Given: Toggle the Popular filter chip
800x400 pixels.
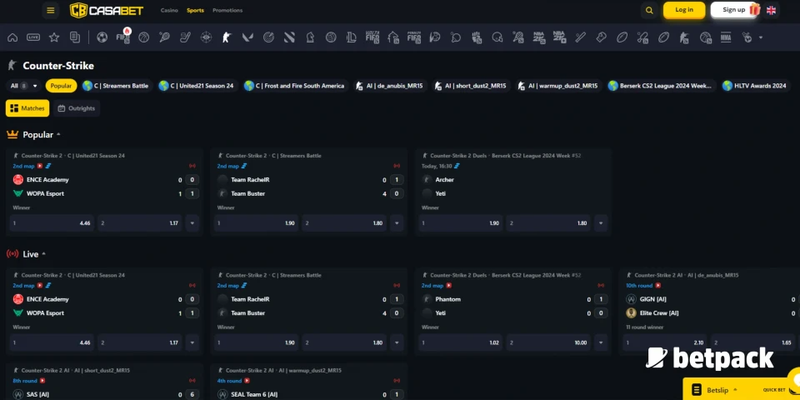Looking at the screenshot, I should [x=61, y=86].
